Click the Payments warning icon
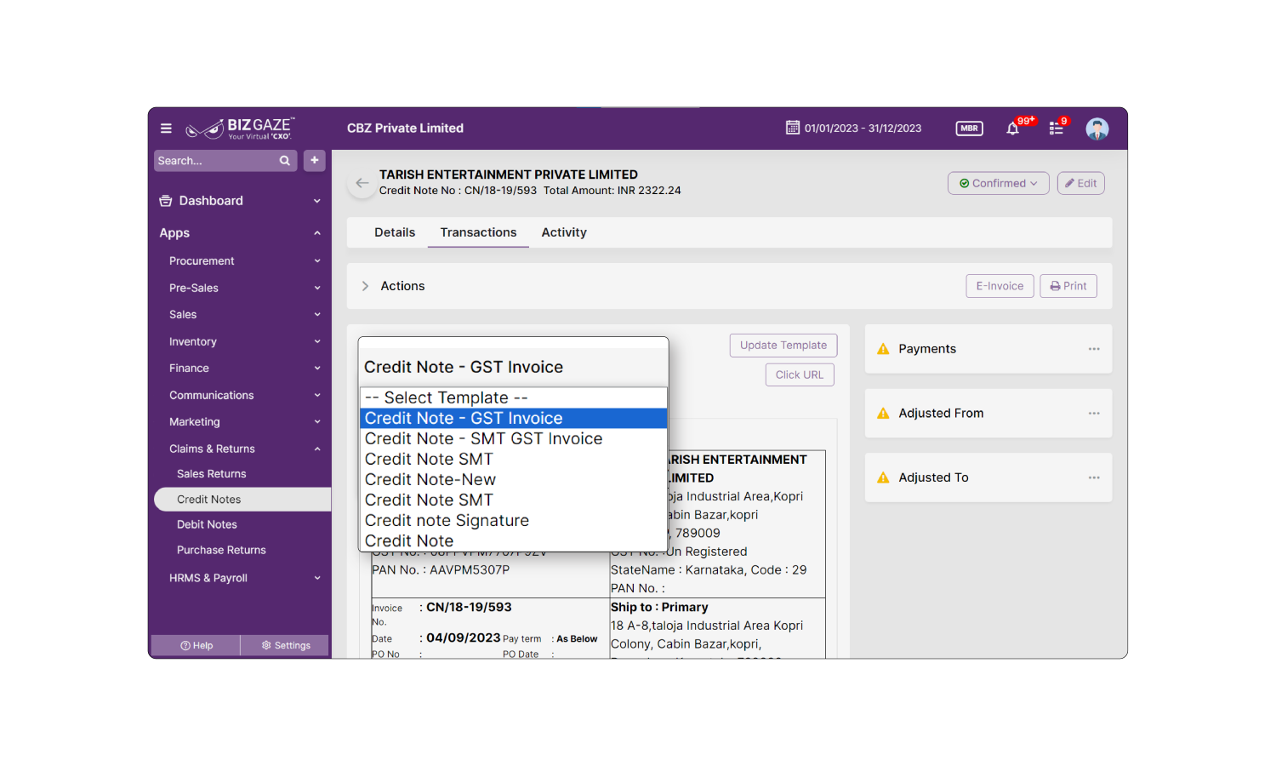This screenshot has width=1276, height=766. 883,349
